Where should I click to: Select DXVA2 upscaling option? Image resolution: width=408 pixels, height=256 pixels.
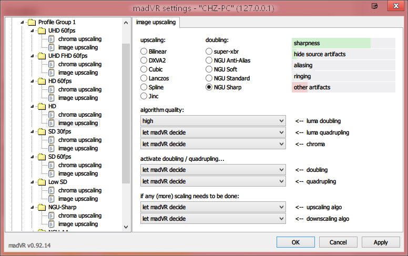click(x=144, y=60)
